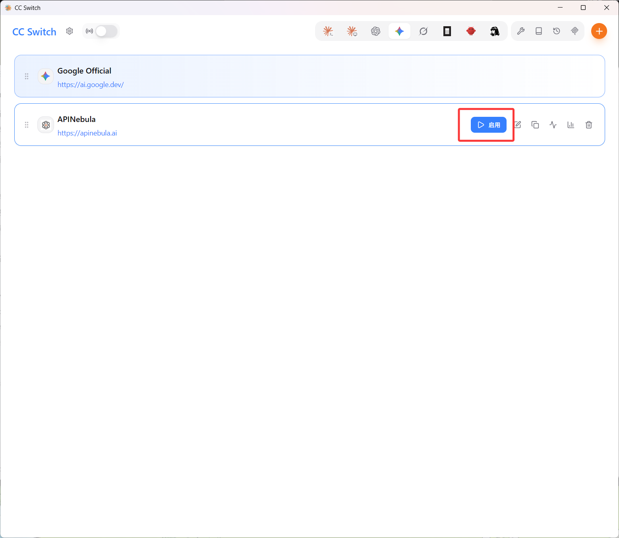Open the https://ai.google.dev/ link
This screenshot has height=538, width=619.
click(91, 85)
